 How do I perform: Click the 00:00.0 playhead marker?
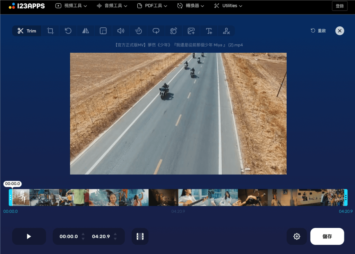point(12,184)
